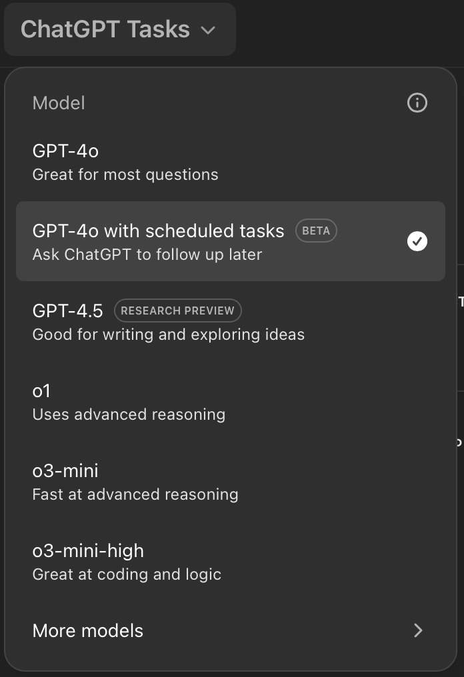Click the checkmark on scheduled tasks model
Viewport: 464px width, 677px height.
[x=417, y=241]
